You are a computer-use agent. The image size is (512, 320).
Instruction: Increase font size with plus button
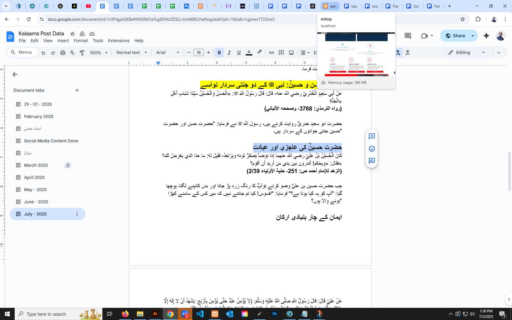coord(208,52)
